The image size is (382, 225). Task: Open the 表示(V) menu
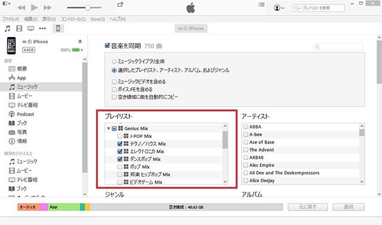[x=49, y=19]
